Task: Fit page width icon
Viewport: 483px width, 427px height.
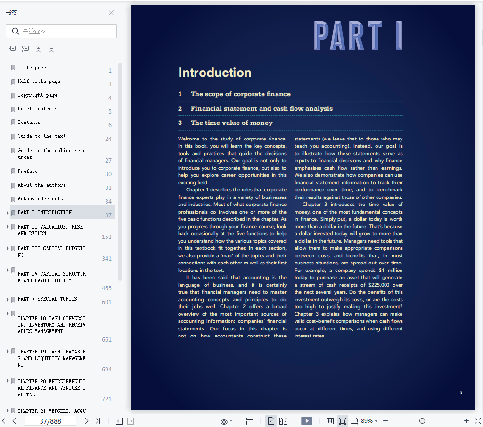Action: (354, 421)
